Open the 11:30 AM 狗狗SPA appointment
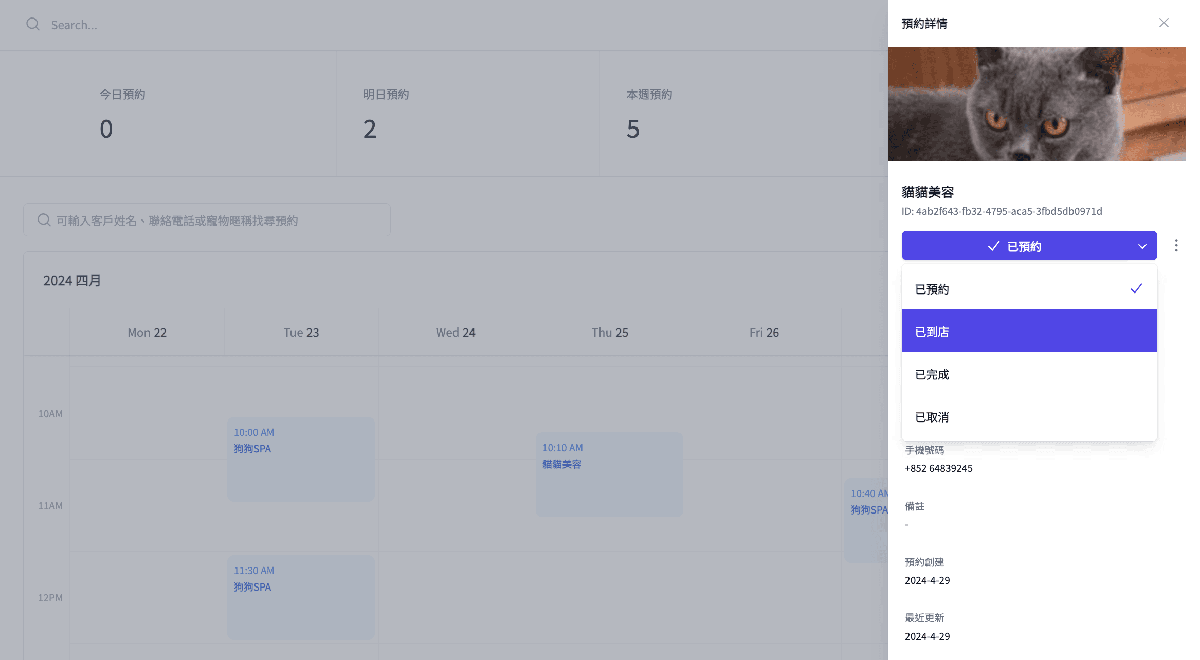 click(x=301, y=597)
